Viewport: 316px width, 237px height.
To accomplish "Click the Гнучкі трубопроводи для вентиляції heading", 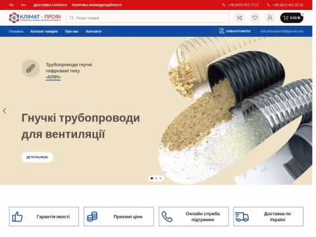I will (80, 126).
